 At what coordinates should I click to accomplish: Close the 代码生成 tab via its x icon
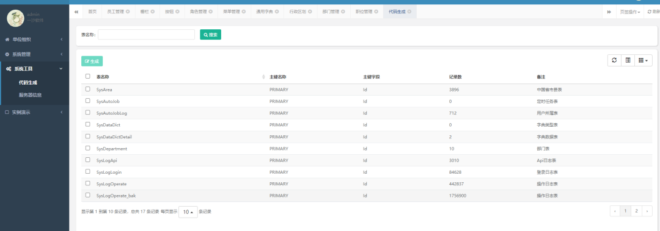pyautogui.click(x=409, y=12)
